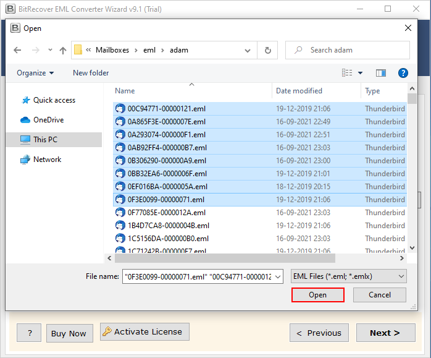Select file 0F3E0099-00000071.eml
The width and height of the screenshot is (431, 358).
point(260,200)
